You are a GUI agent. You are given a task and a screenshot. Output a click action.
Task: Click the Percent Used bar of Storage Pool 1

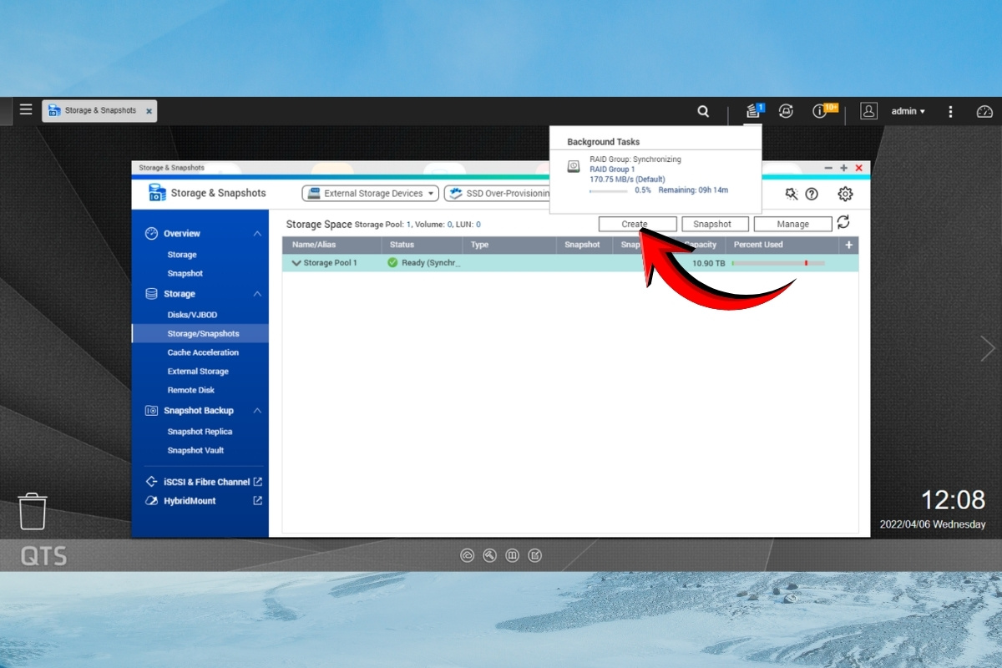pyautogui.click(x=778, y=263)
